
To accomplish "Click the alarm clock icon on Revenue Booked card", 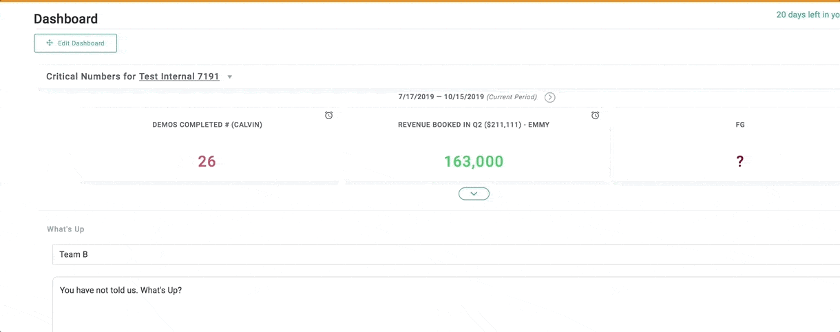I will [595, 115].
